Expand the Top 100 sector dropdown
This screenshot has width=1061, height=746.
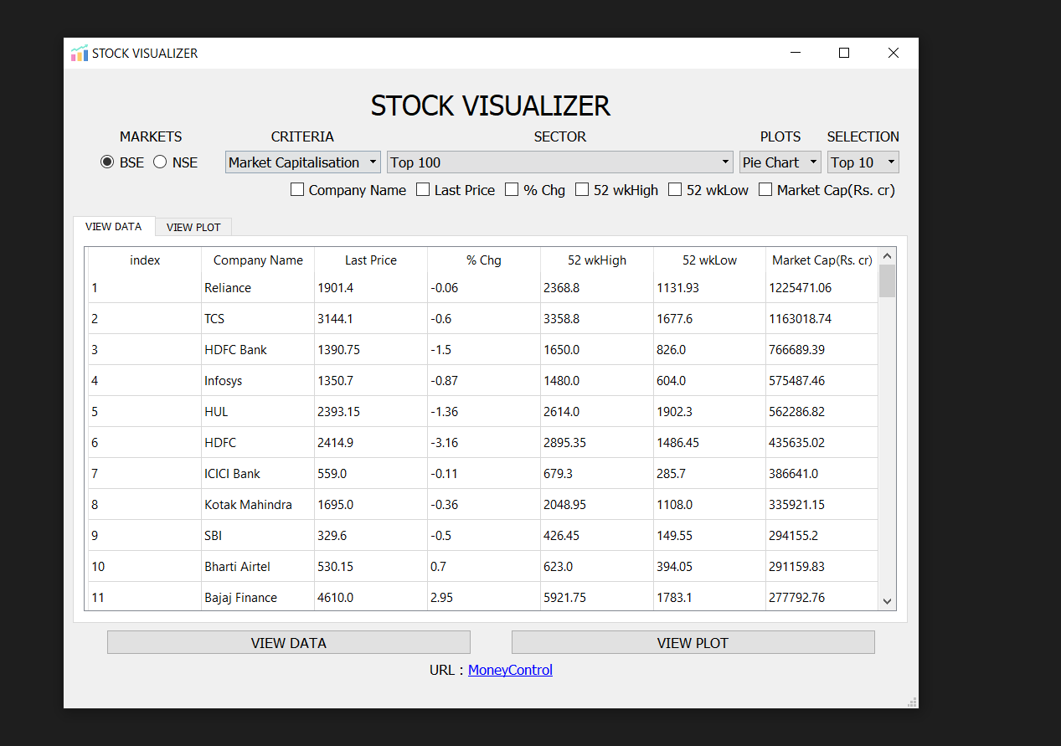[x=560, y=162]
